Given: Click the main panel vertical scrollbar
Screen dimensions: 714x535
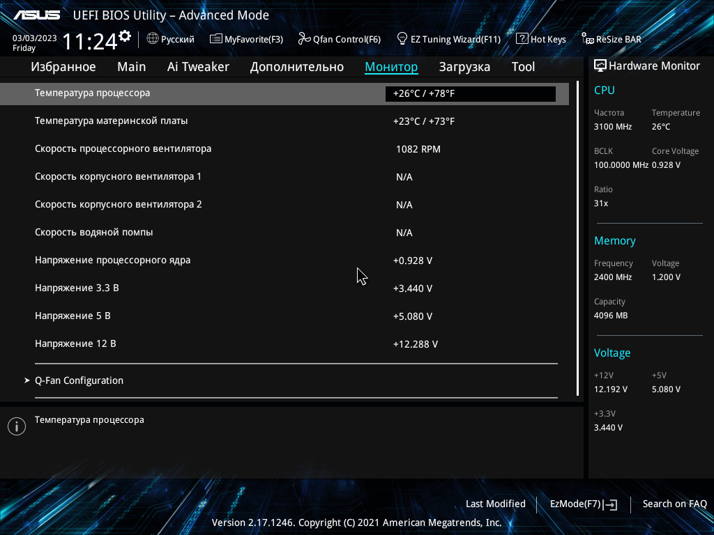Looking at the screenshot, I should point(577,238).
